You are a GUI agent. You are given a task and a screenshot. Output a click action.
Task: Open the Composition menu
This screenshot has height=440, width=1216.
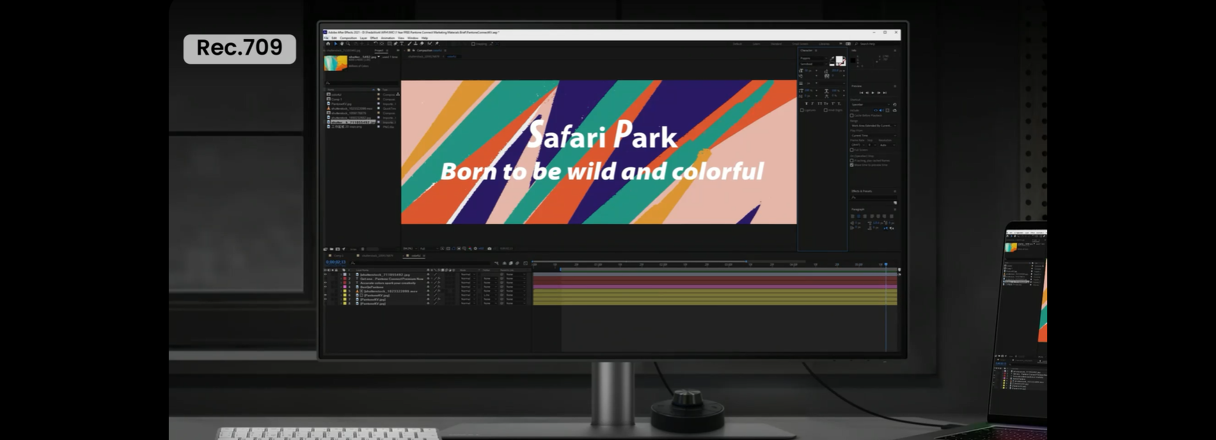coord(348,38)
